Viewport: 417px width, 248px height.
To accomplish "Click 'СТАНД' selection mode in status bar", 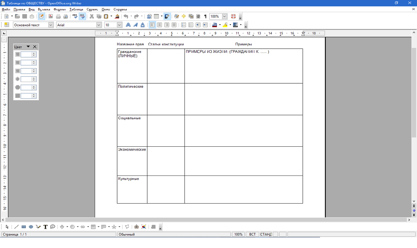I will click(x=266, y=234).
